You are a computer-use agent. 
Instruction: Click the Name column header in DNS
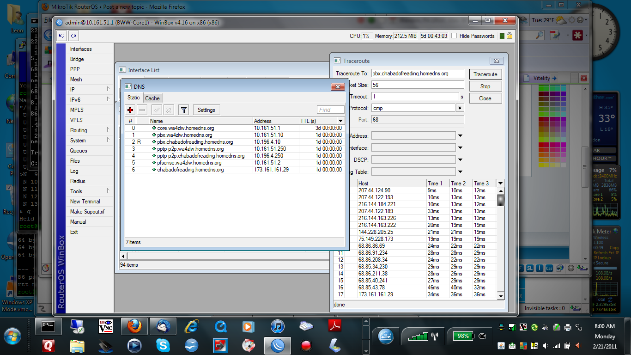tap(200, 121)
